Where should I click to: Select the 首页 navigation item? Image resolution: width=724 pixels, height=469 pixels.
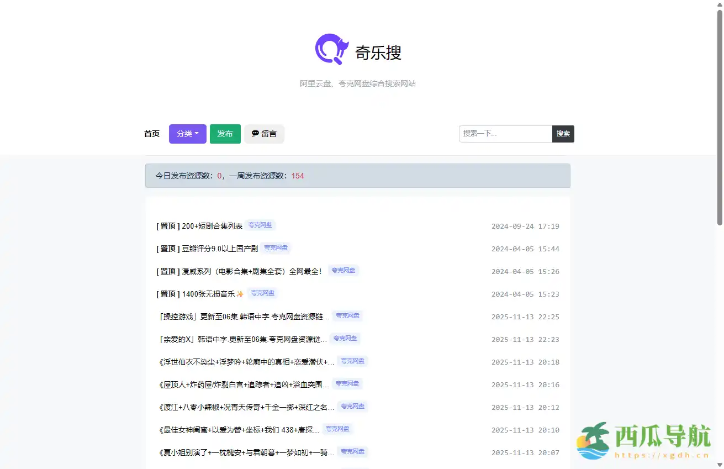152,134
